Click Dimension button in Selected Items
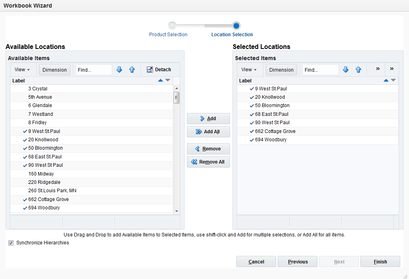The image size is (409, 279). tap(281, 70)
